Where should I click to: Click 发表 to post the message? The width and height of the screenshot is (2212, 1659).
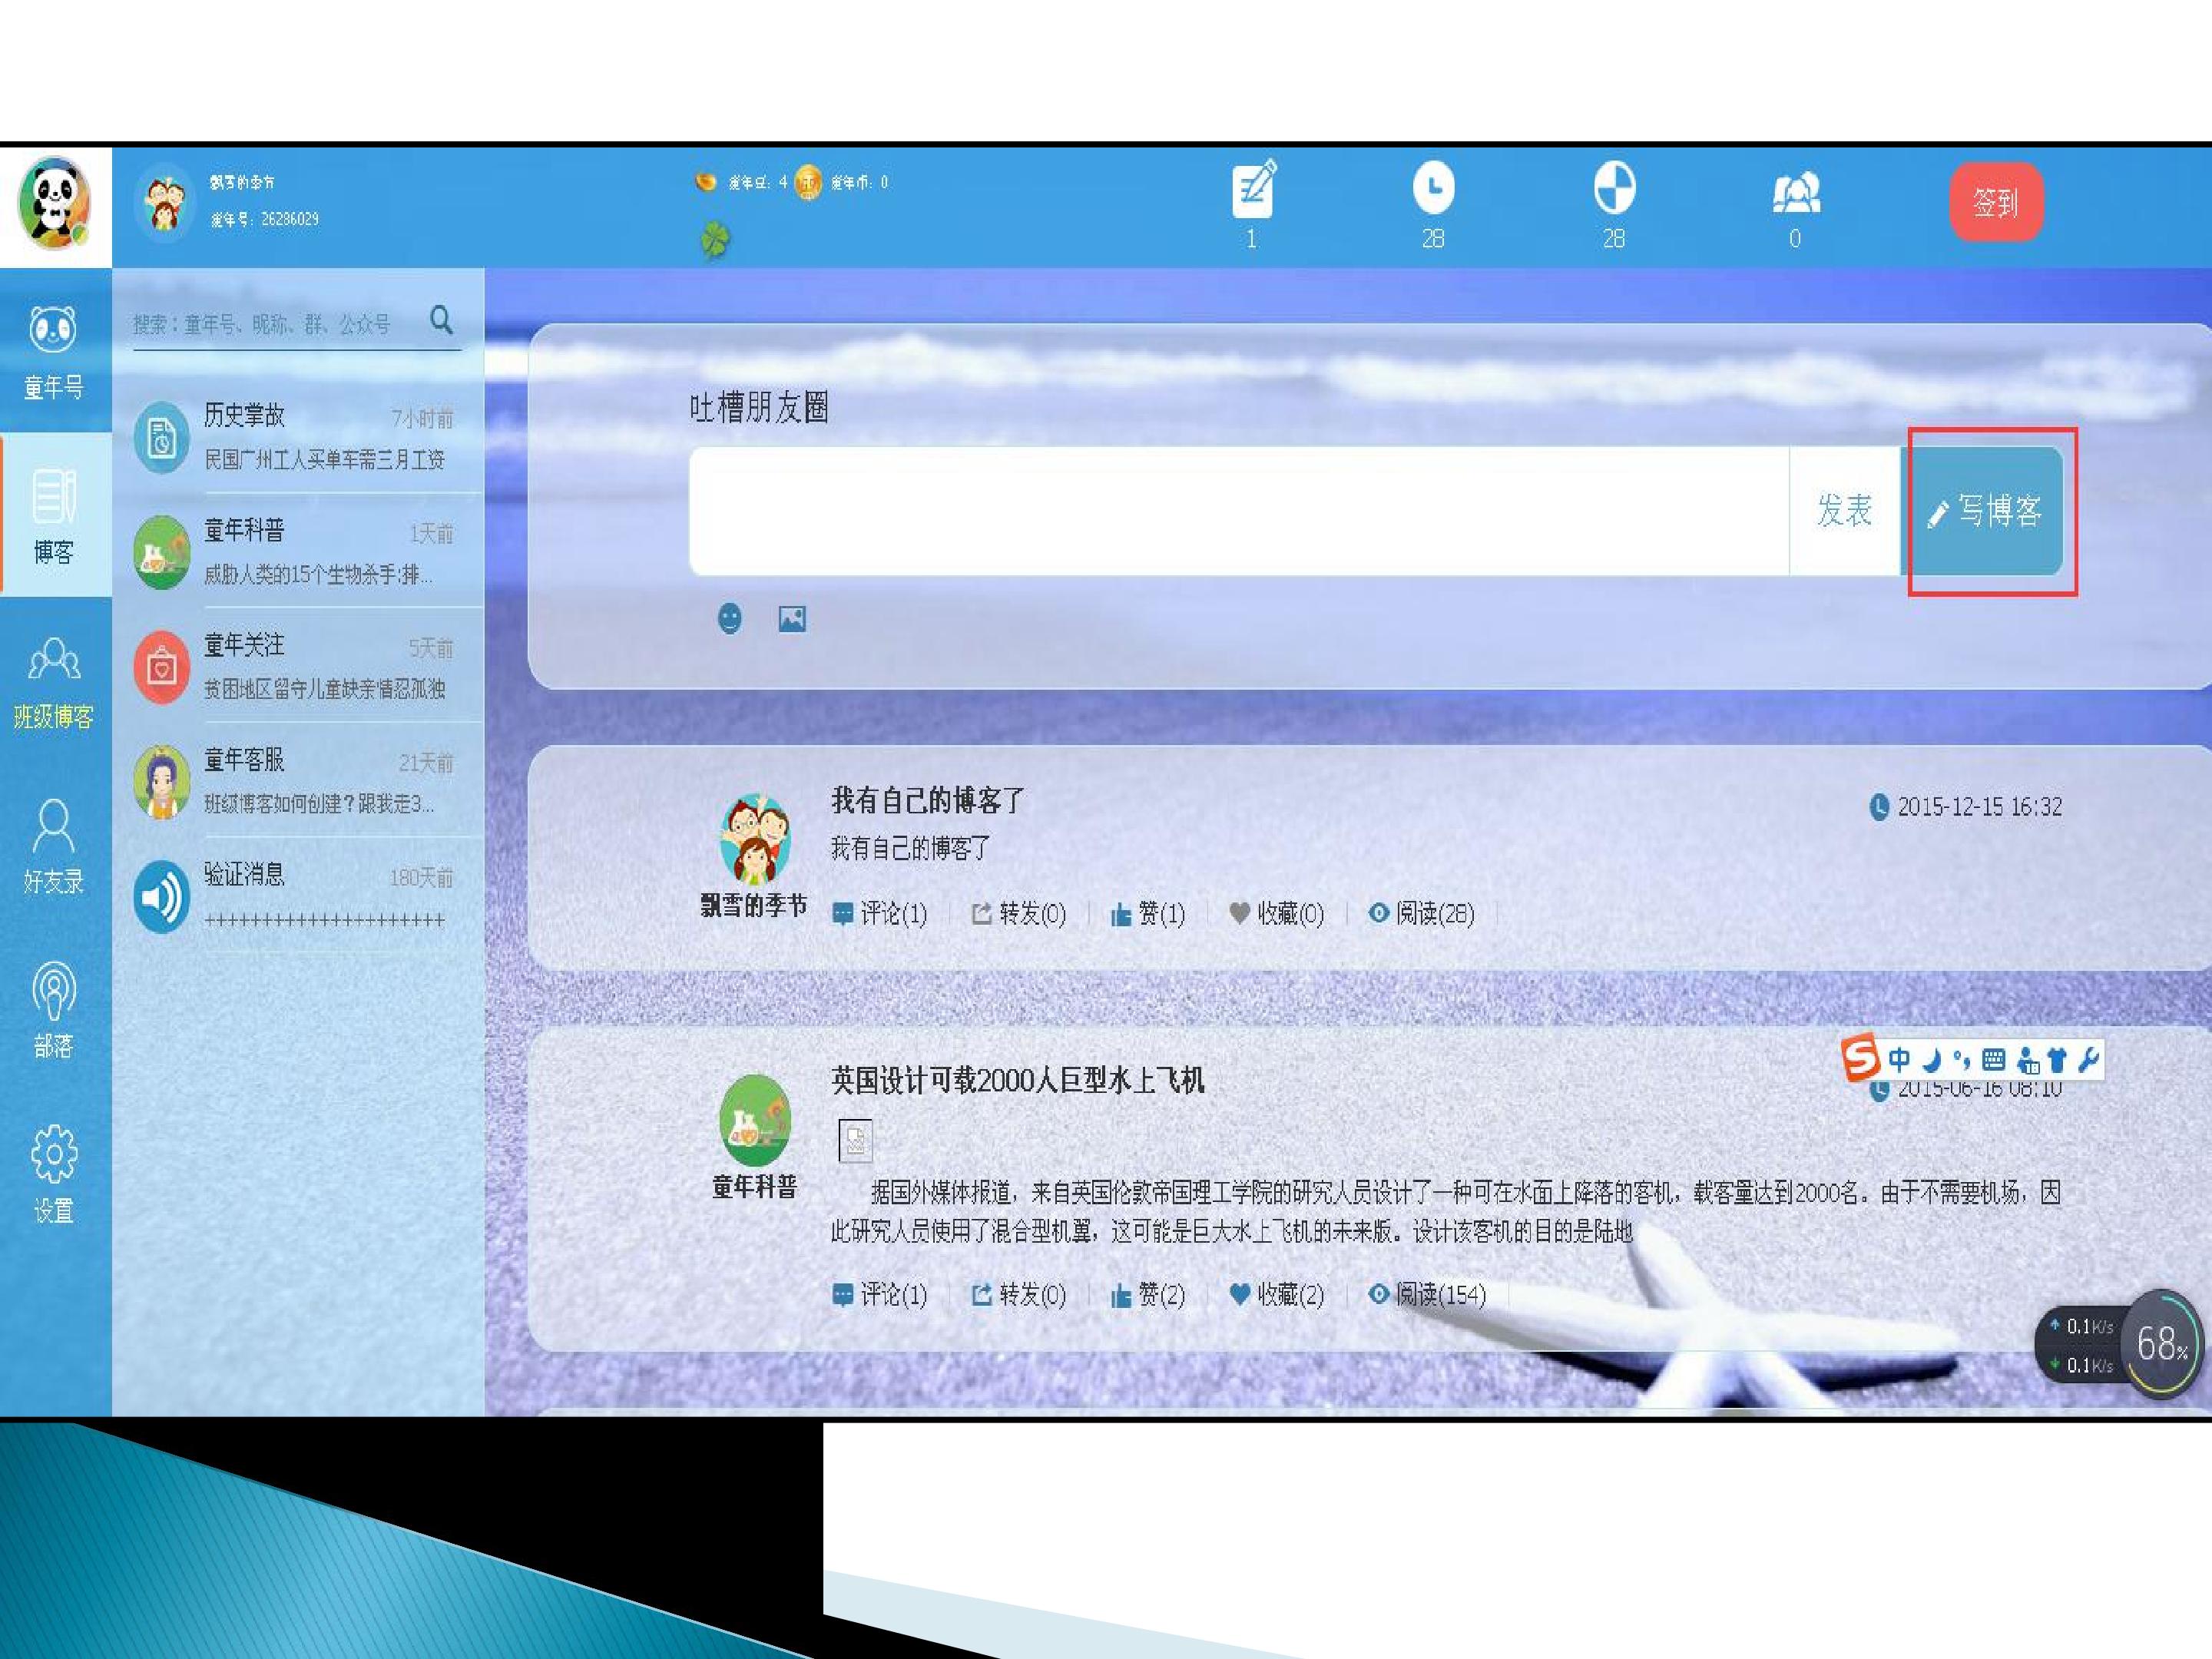(1844, 511)
